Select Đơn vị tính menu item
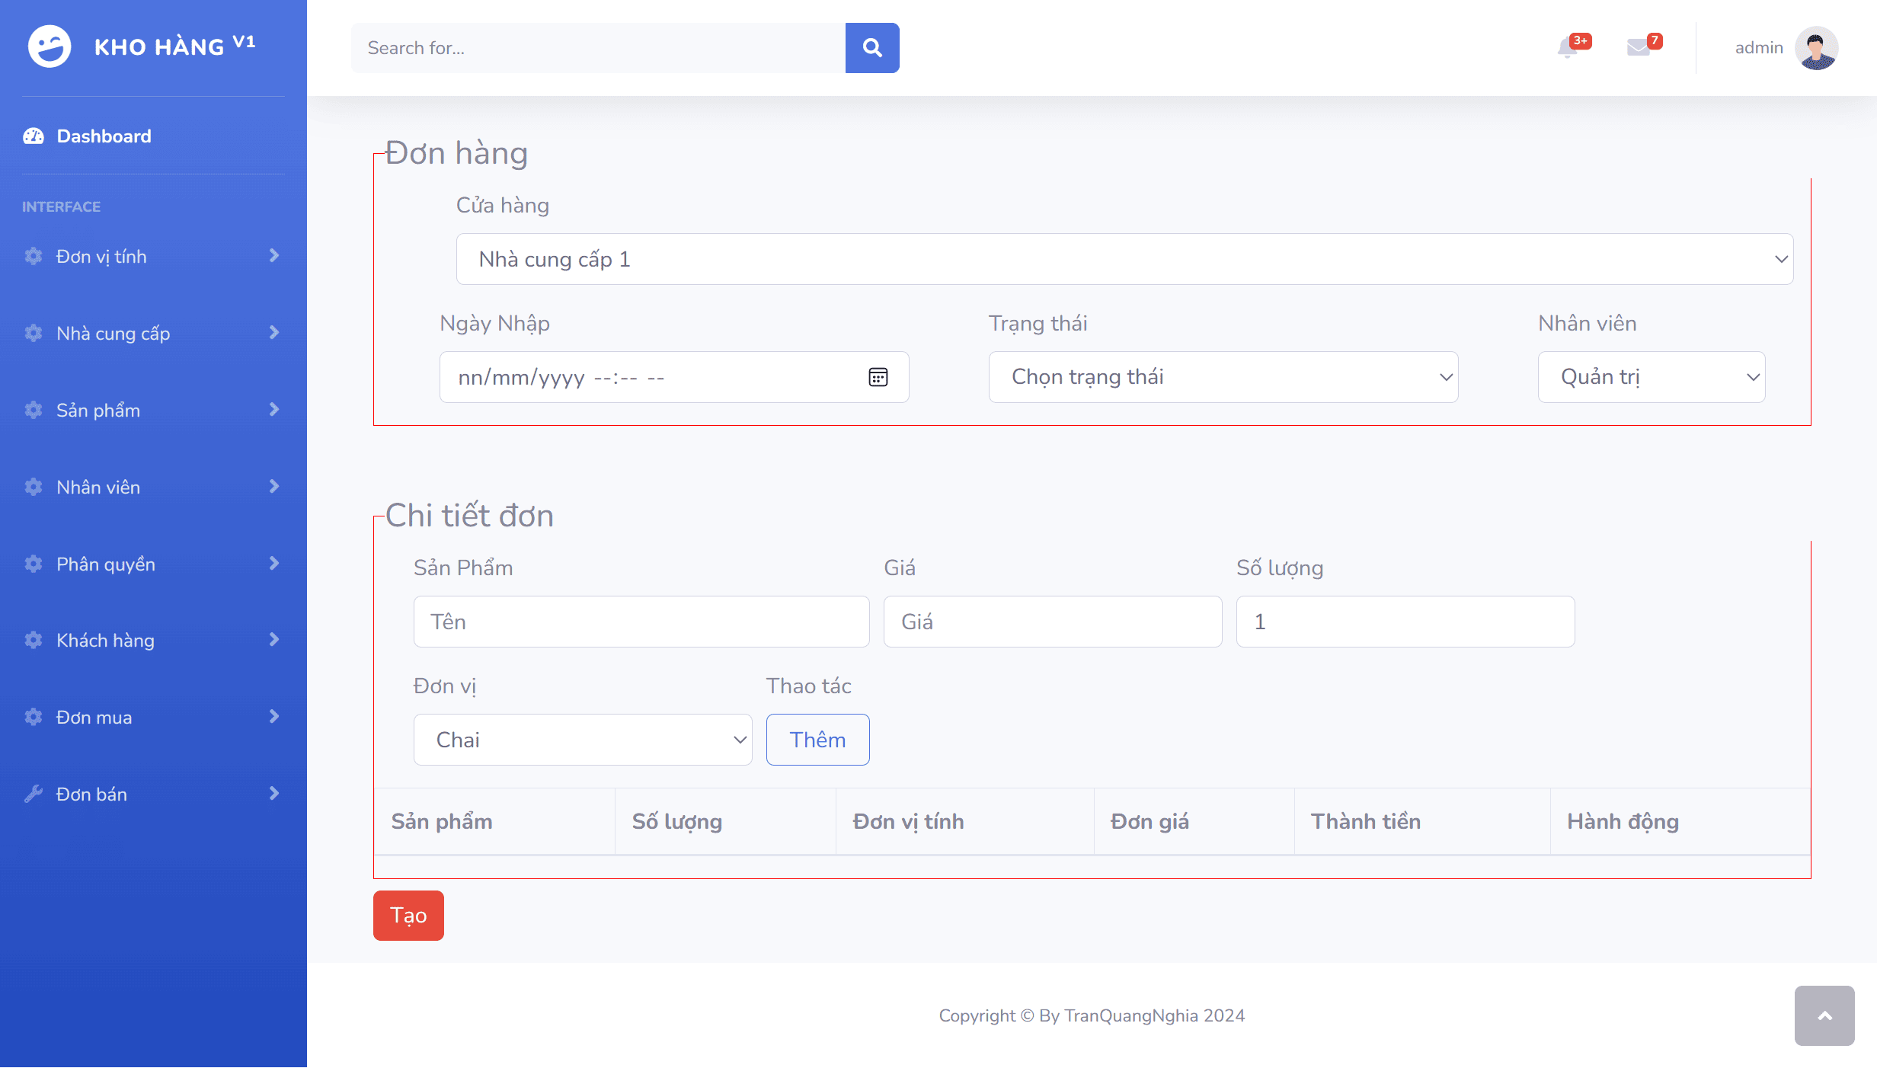The width and height of the screenshot is (1877, 1068). (x=153, y=256)
